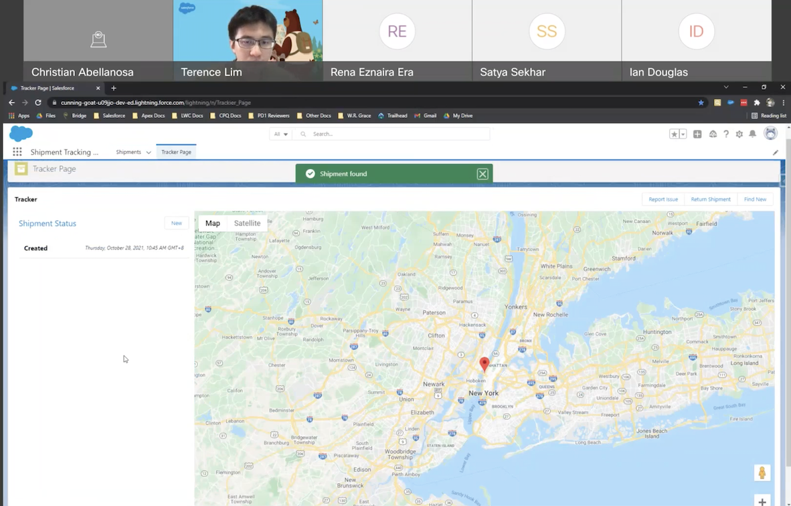Click the Return Shipment button
This screenshot has height=506, width=791.
[710, 199]
